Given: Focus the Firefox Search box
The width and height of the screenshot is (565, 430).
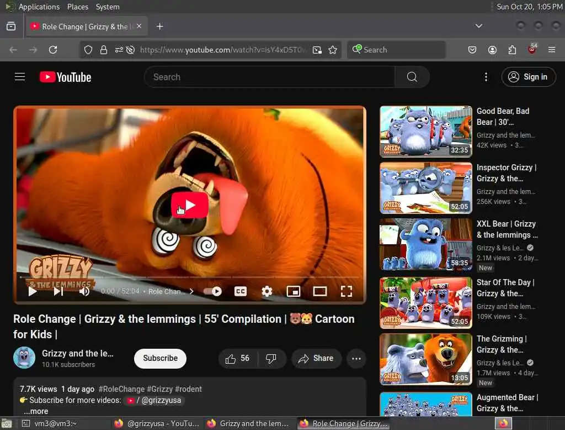Looking at the screenshot, I should [396, 50].
